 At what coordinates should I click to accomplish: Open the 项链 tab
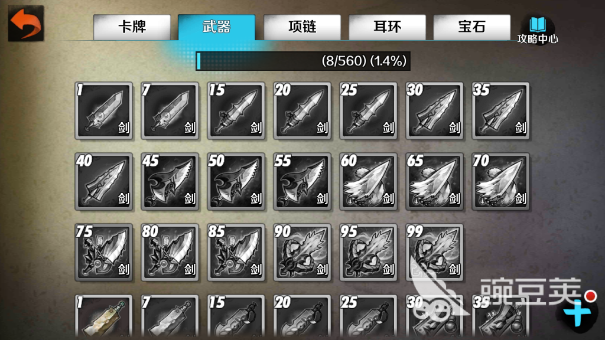(x=302, y=27)
